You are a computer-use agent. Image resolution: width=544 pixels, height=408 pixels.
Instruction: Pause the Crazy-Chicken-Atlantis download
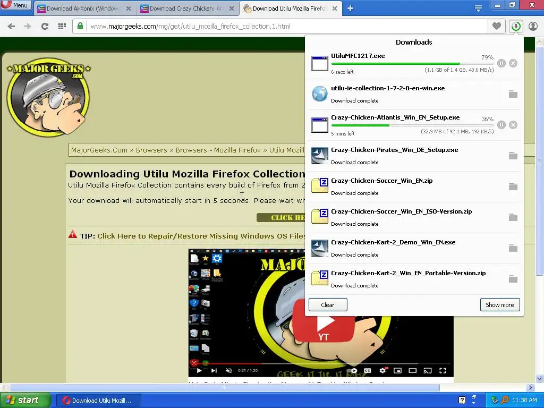pos(501,125)
